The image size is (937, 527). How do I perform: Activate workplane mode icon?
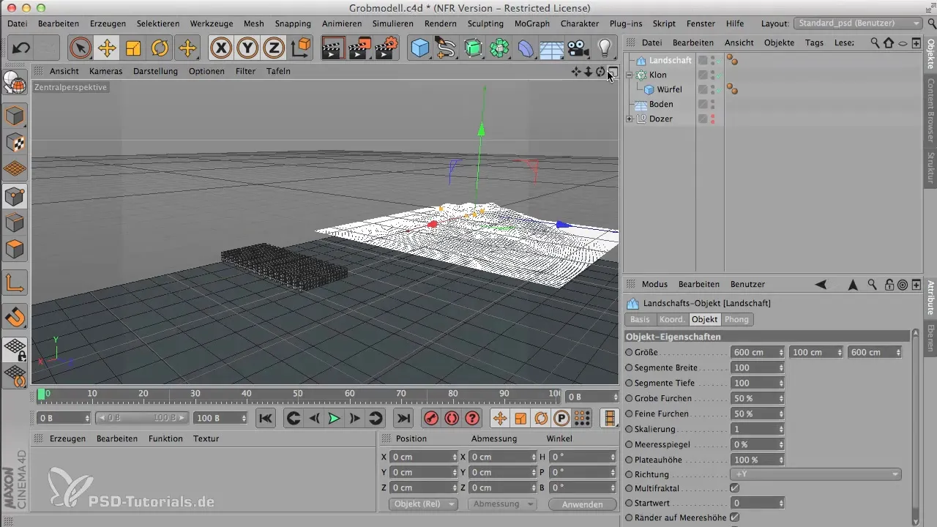coord(15,168)
